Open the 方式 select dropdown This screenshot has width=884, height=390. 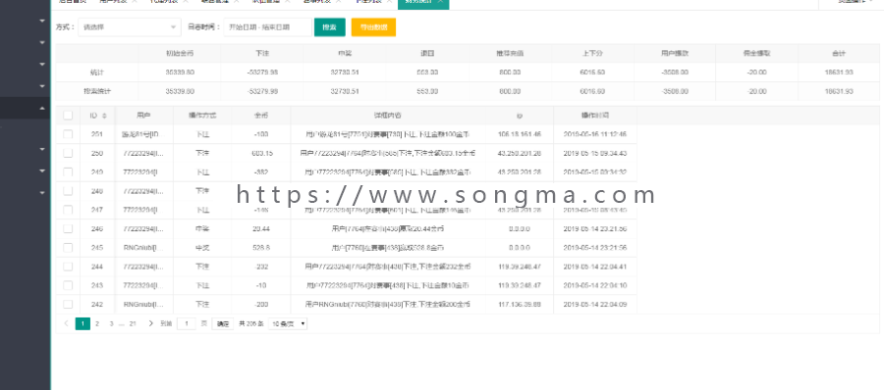[129, 27]
